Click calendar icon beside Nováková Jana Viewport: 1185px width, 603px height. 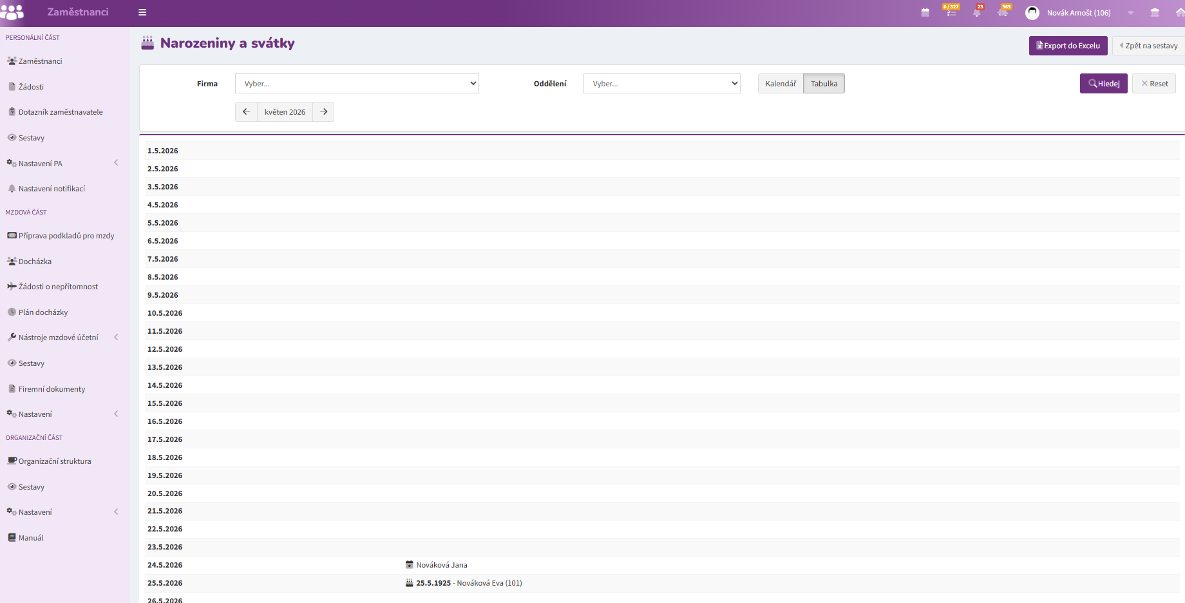tap(409, 564)
